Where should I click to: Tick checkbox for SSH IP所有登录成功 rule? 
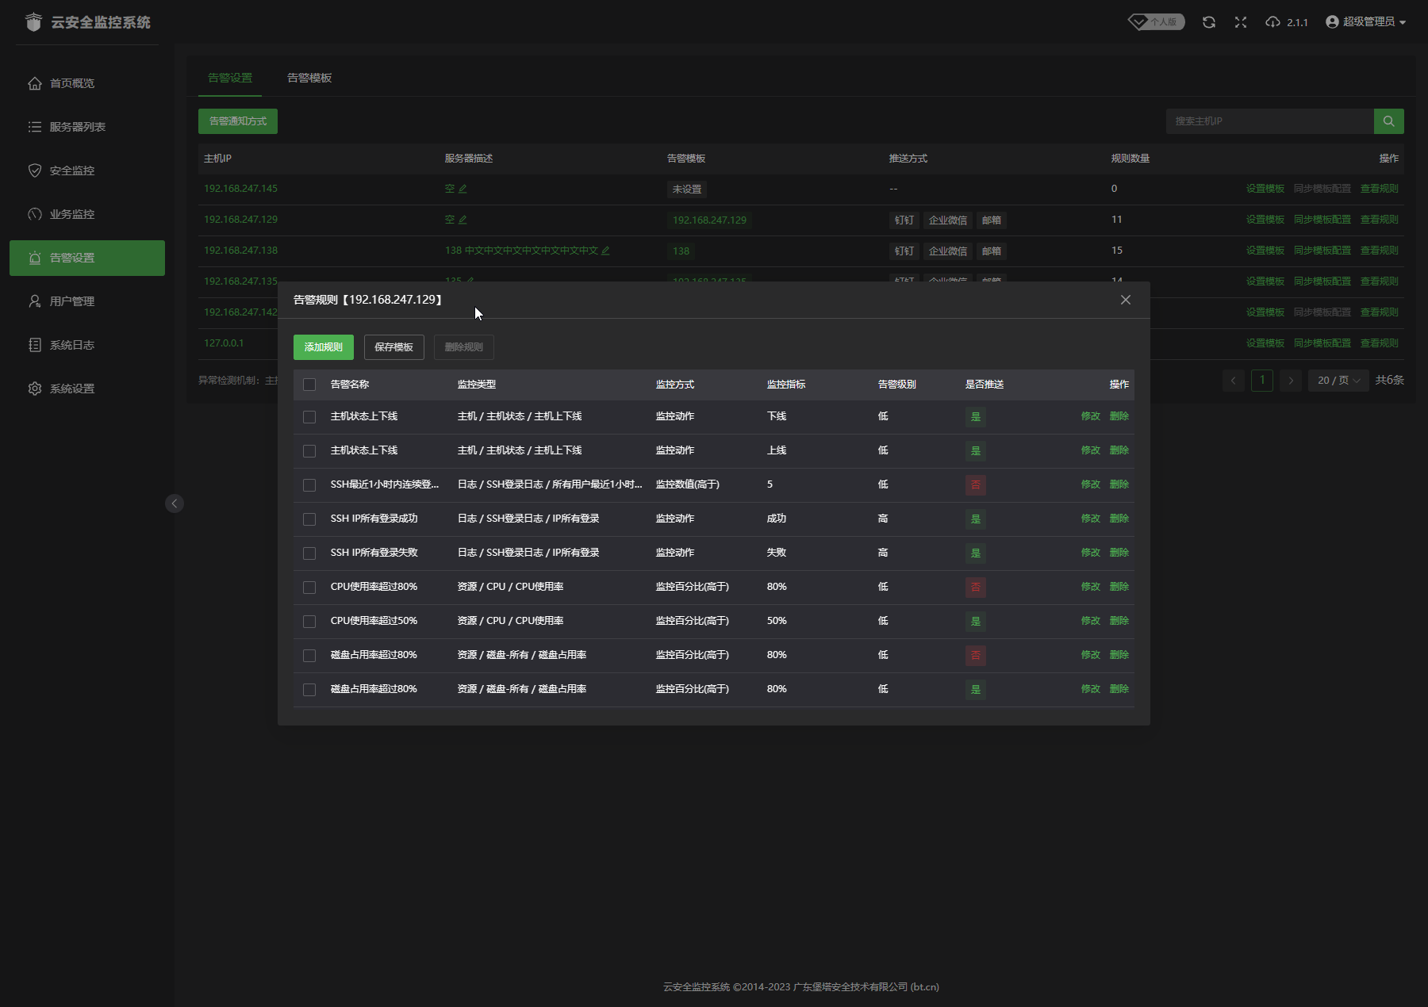(309, 519)
